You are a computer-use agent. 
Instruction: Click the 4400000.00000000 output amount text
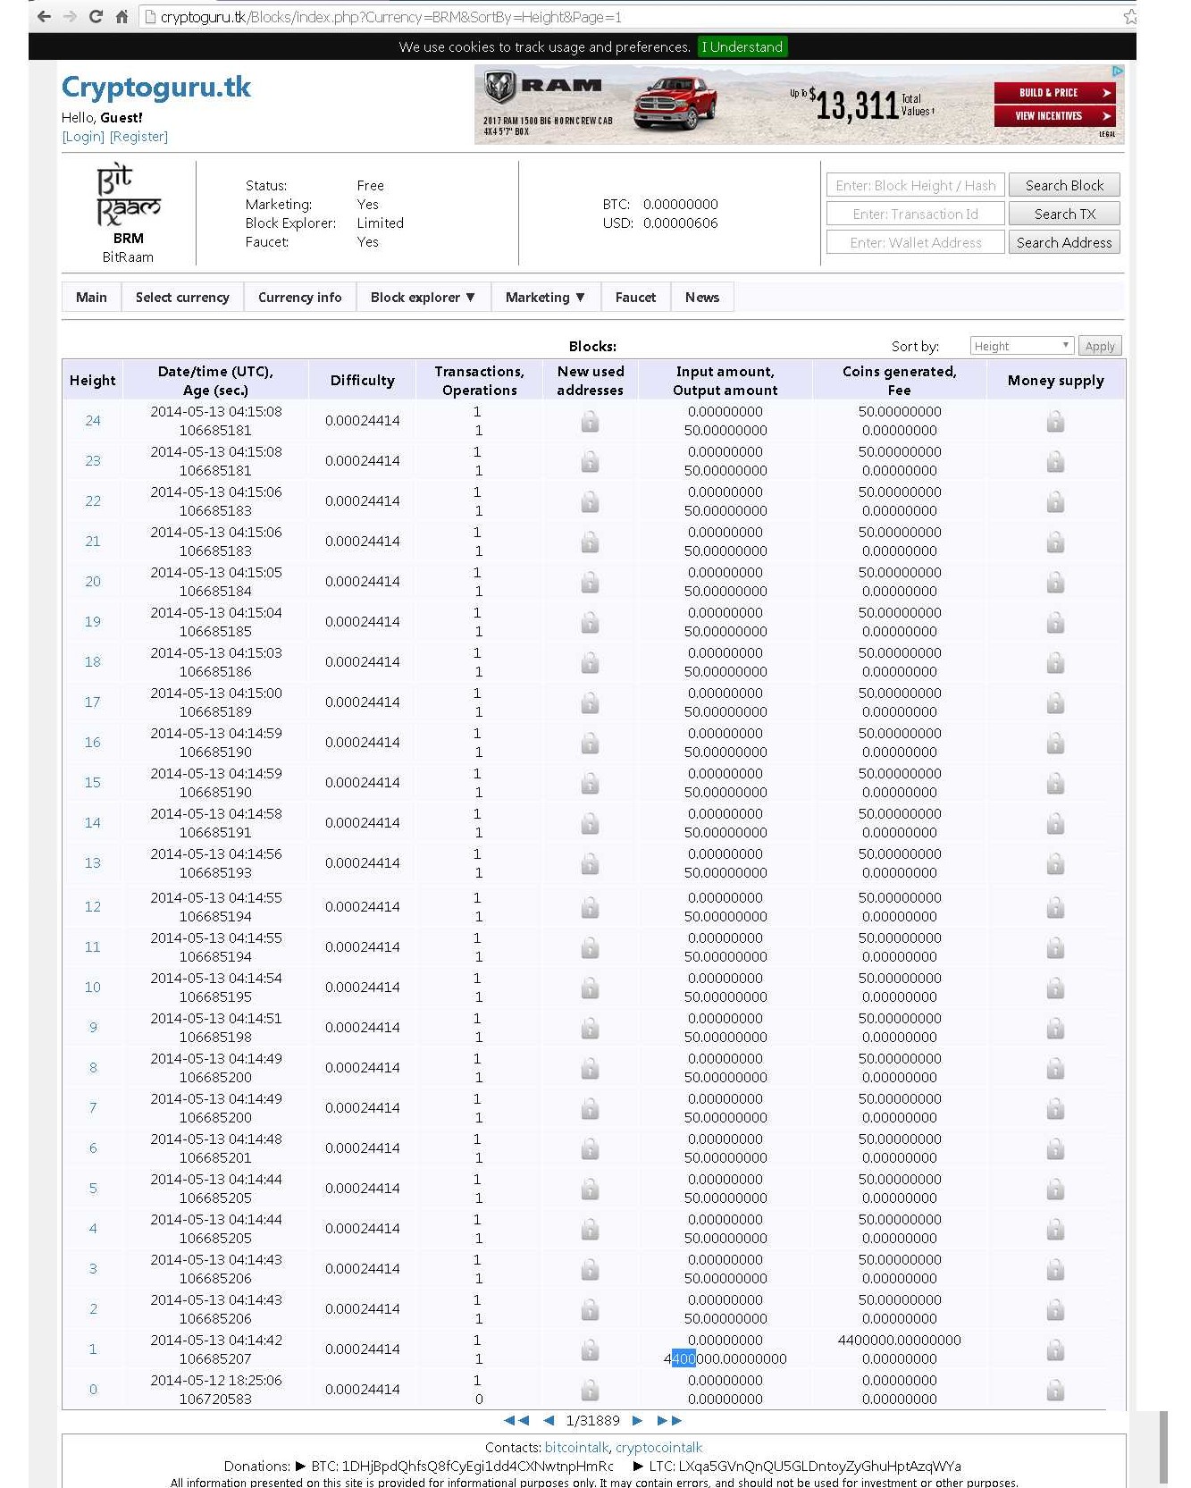click(x=726, y=1358)
